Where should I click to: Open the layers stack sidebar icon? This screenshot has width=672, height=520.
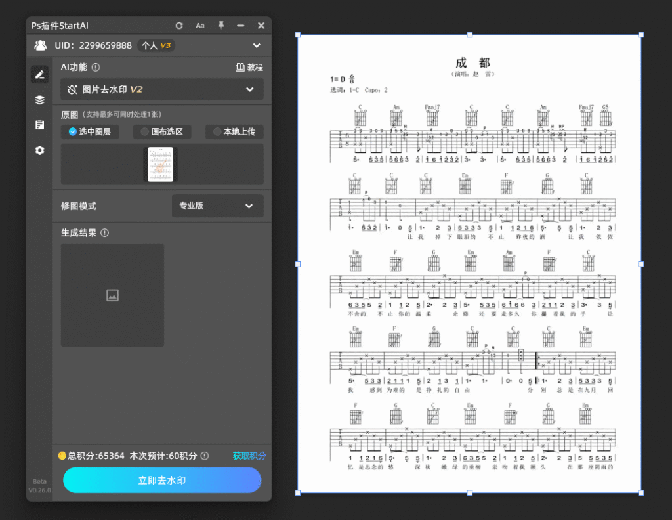[x=40, y=100]
